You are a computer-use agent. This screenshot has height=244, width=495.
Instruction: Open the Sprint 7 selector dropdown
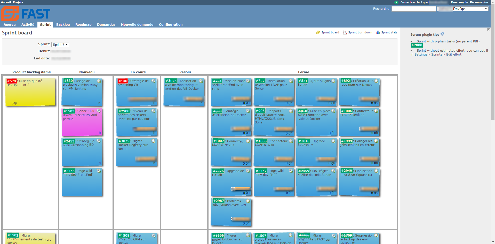pos(60,44)
